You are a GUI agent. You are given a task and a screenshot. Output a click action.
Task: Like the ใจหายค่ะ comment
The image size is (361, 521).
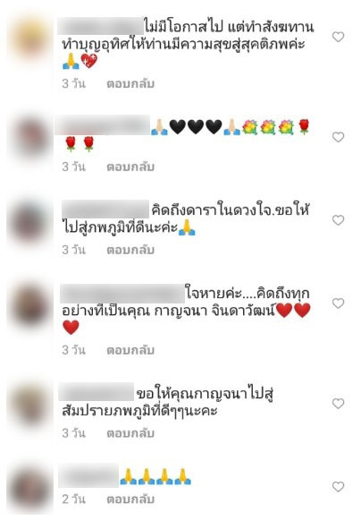(338, 303)
